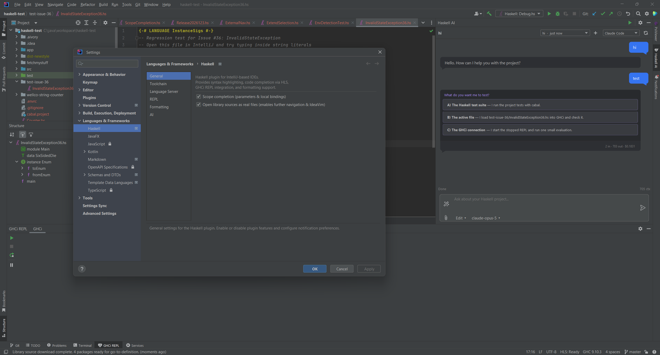Attach a file with the paperclip icon

pos(446,218)
